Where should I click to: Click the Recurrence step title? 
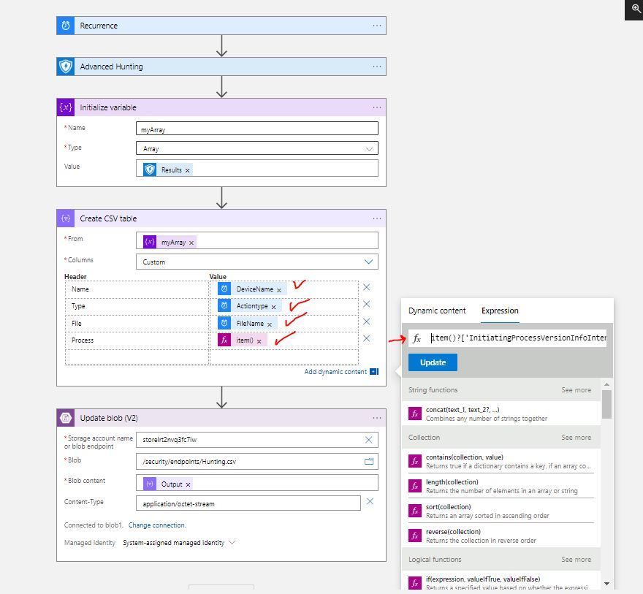click(99, 26)
